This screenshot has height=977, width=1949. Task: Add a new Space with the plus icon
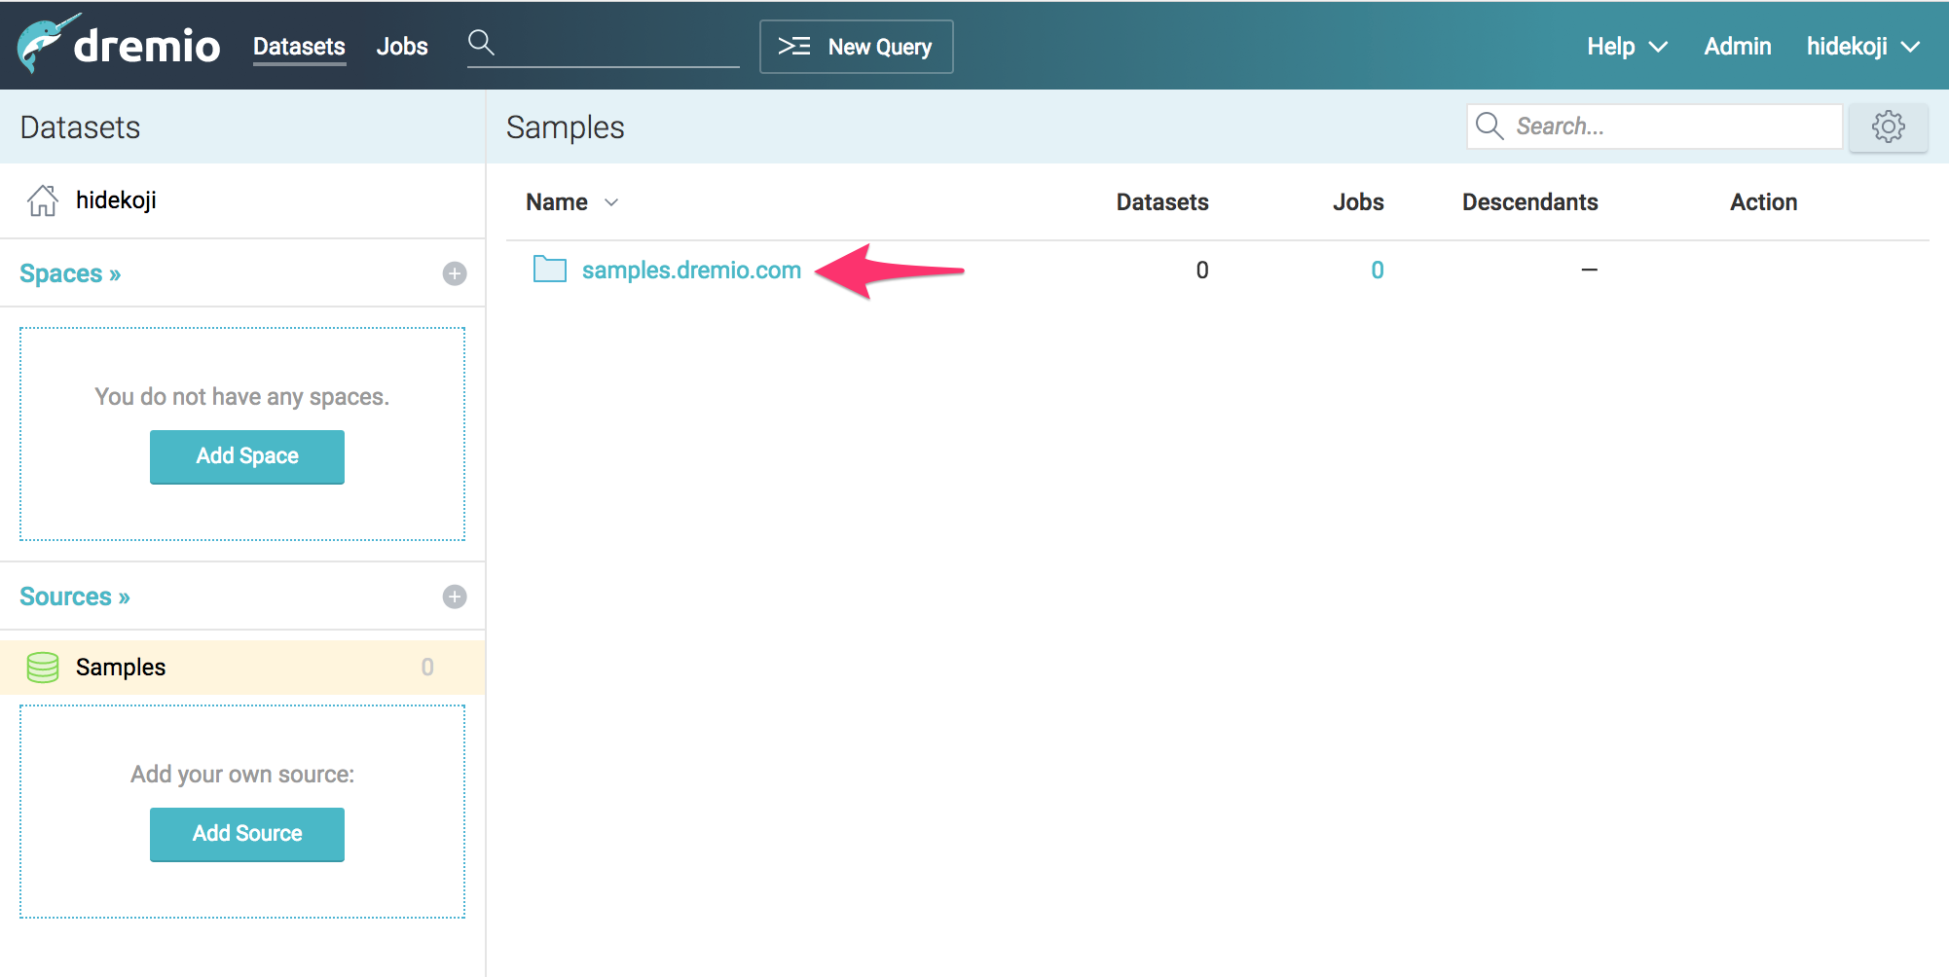[x=454, y=272]
